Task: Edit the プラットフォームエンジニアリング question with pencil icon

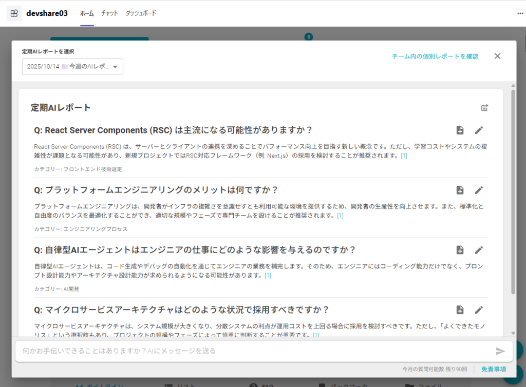Action: [x=479, y=190]
